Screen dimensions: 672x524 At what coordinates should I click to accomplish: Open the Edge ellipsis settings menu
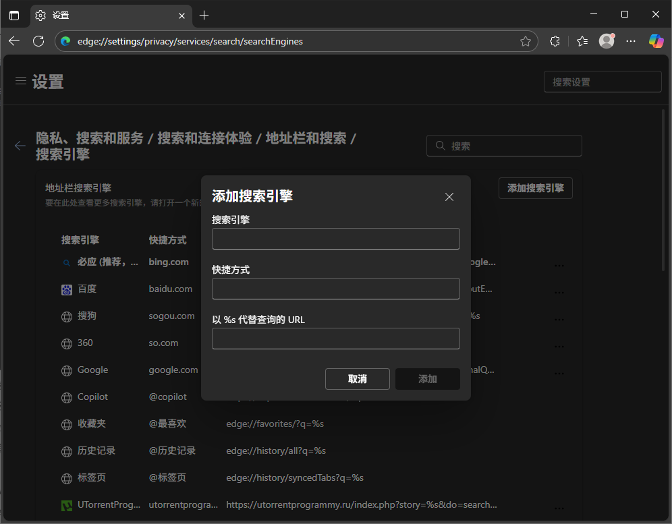(631, 41)
